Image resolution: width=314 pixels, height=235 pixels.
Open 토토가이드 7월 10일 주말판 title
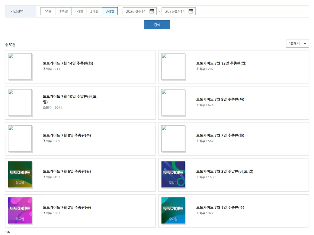70,99
